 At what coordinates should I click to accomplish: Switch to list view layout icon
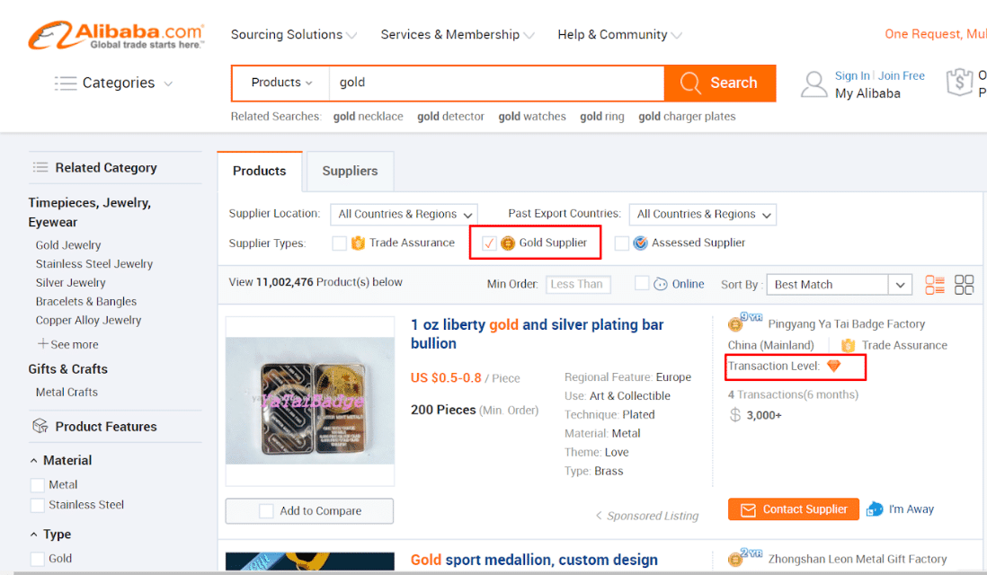(935, 285)
